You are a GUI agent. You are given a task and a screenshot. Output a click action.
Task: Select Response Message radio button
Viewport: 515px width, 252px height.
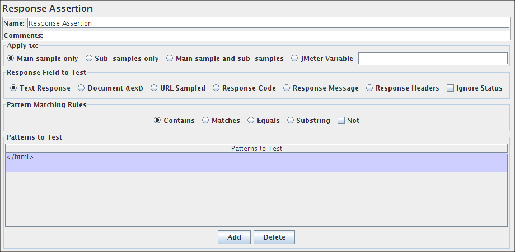click(x=287, y=88)
